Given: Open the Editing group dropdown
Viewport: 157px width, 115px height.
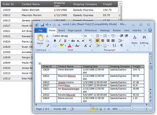Looking at the screenshot, I should pyautogui.click(x=144, y=46).
